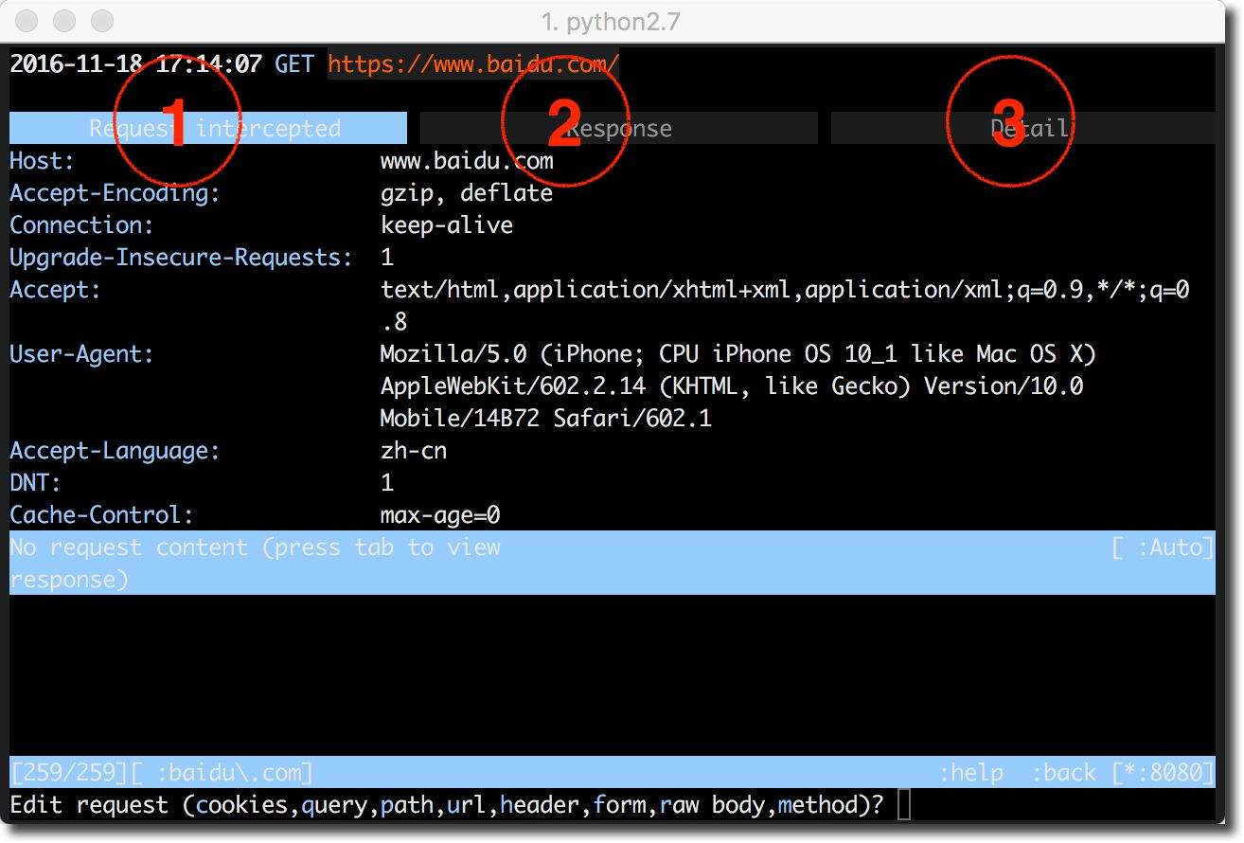
Task: Click the window title 1. python2.7
Action: click(611, 21)
